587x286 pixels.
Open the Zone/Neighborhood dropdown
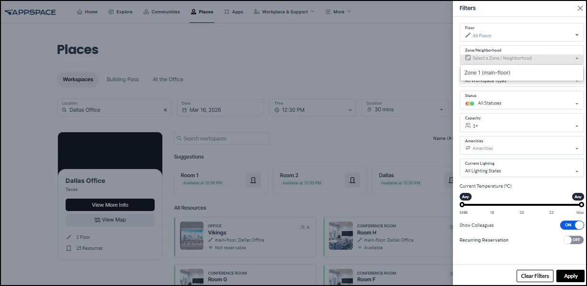click(521, 55)
